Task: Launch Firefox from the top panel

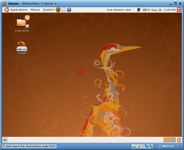Action: 58,10
